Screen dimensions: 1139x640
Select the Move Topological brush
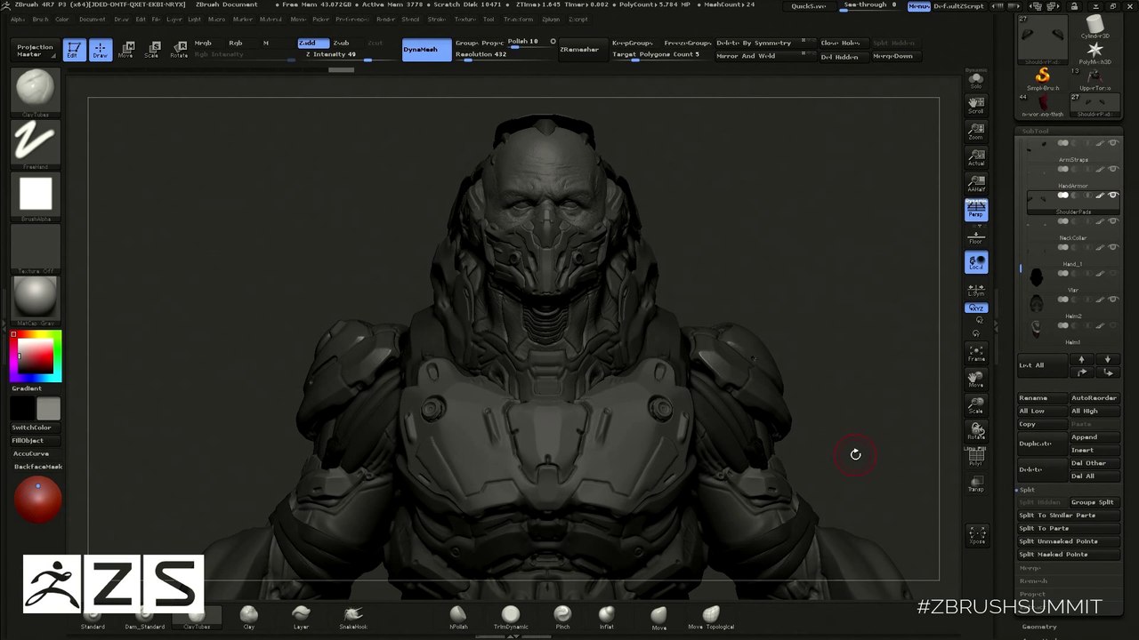[x=711, y=618]
